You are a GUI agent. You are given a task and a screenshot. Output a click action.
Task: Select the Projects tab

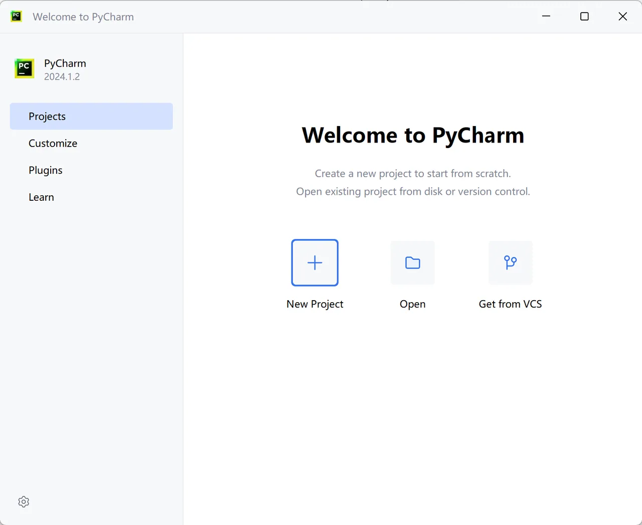(91, 116)
